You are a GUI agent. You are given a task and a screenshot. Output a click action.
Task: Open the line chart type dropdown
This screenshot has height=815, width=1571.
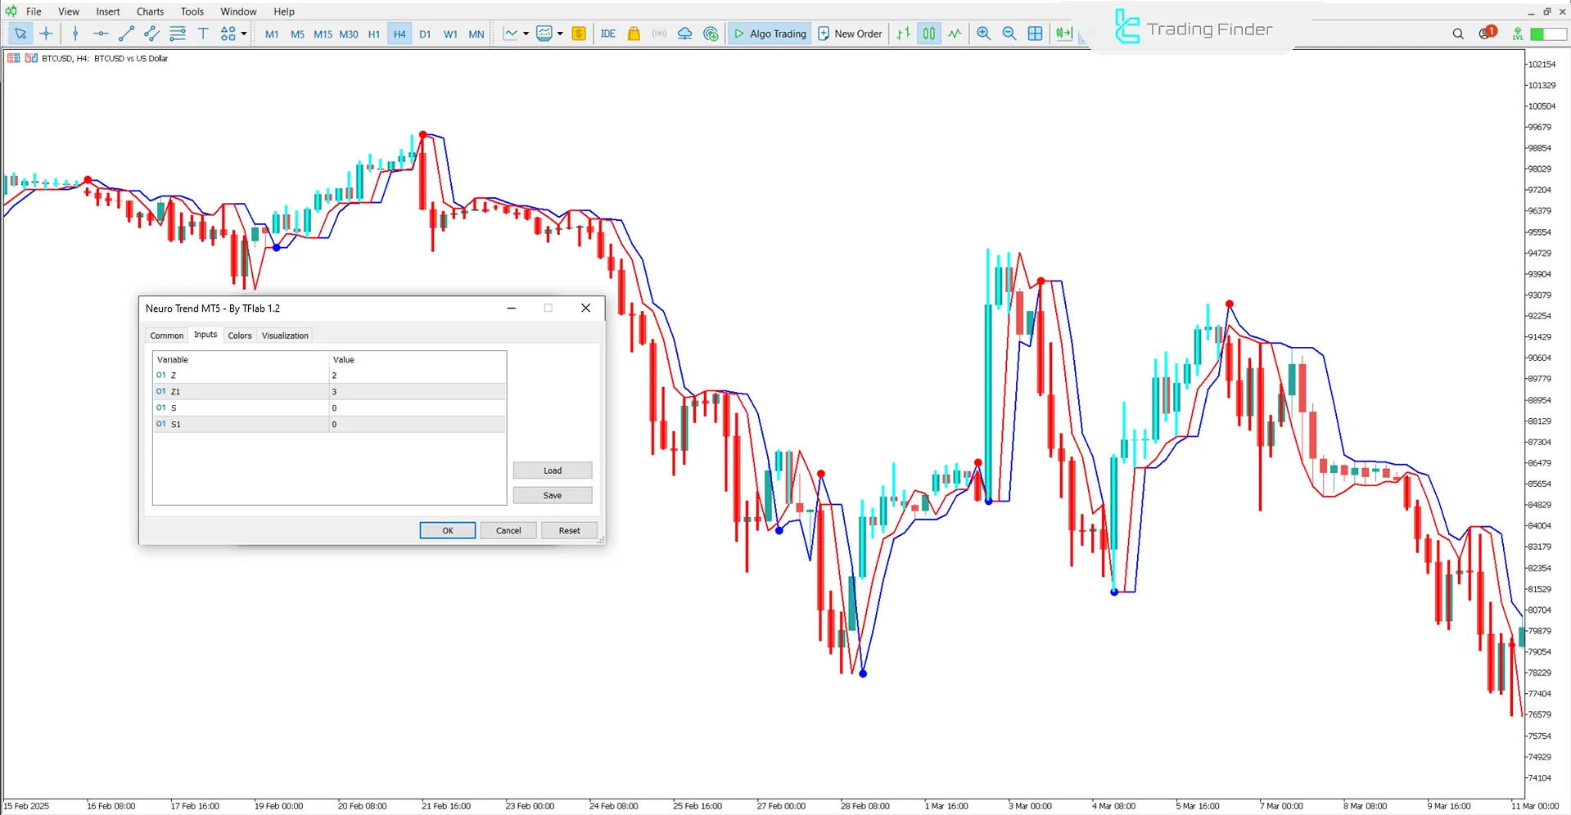click(526, 34)
